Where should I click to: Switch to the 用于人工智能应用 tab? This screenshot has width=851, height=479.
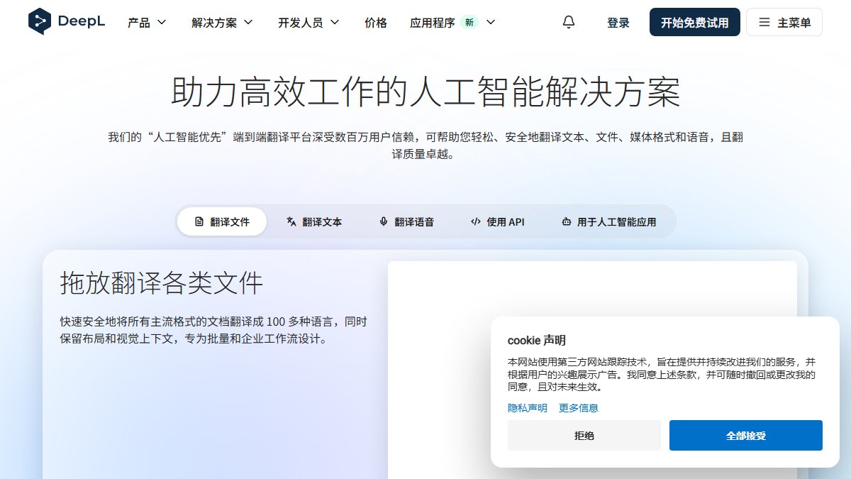pos(608,221)
